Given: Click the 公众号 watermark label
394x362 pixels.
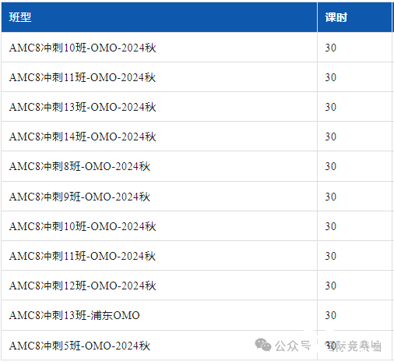Looking at the screenshot, I should pos(293,346).
